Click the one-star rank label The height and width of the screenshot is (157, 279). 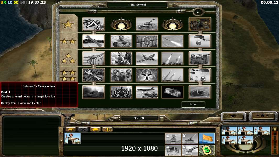pyautogui.click(x=68, y=24)
